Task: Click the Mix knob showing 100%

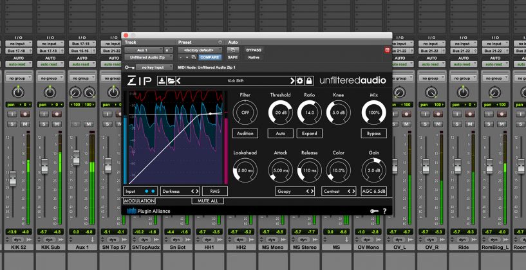Action: 373,113
